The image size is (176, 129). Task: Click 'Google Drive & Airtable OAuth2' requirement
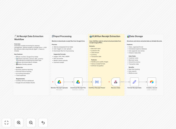point(25,83)
